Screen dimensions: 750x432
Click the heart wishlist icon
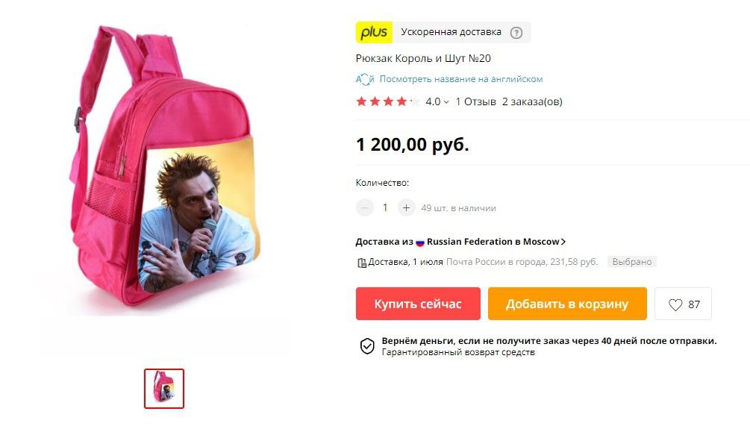click(675, 304)
